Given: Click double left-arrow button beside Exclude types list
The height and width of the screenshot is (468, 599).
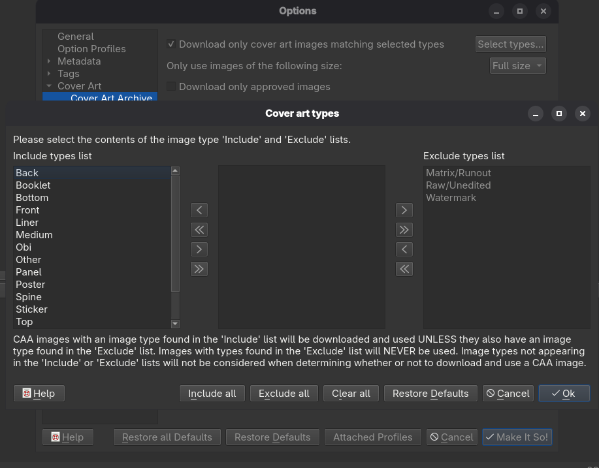Looking at the screenshot, I should point(404,269).
